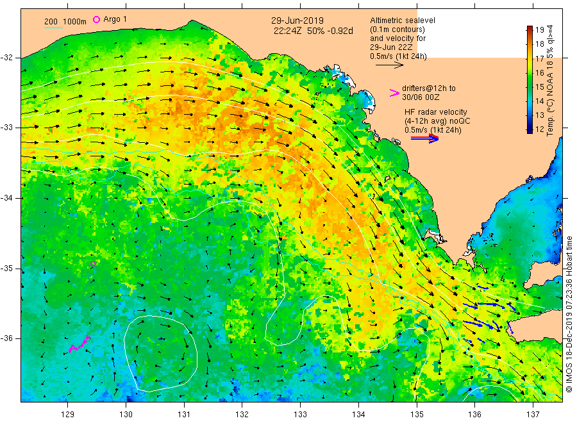The image size is (577, 423).
Task: Click the magenta Argo 1 legend circle
Action: click(96, 19)
